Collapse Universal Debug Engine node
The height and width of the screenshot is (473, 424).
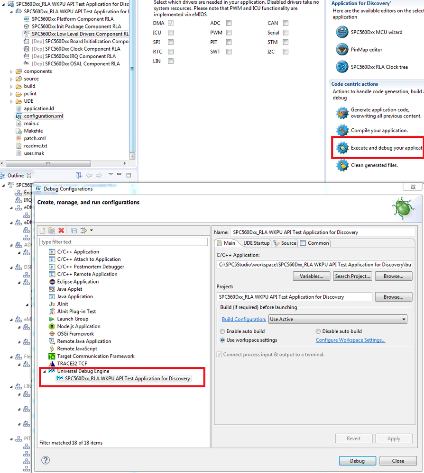click(x=45, y=371)
